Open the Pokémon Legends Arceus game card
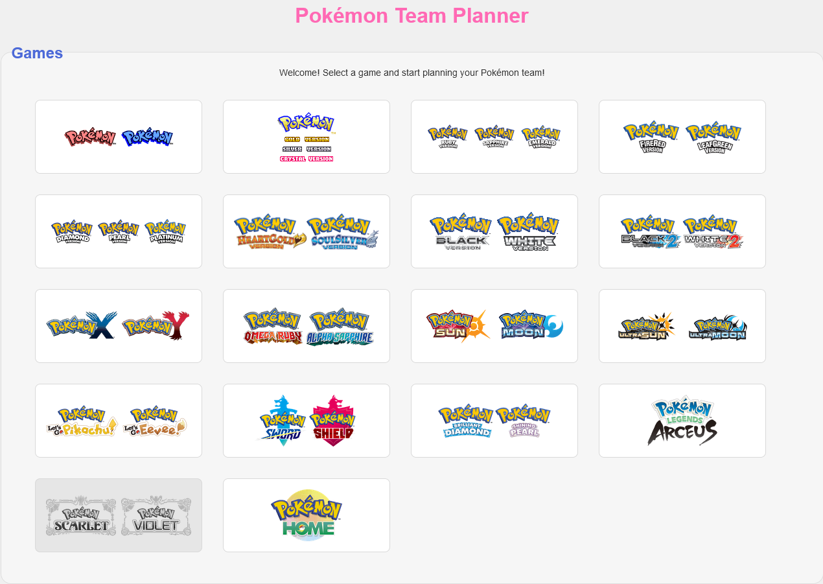The image size is (823, 584). coord(682,421)
